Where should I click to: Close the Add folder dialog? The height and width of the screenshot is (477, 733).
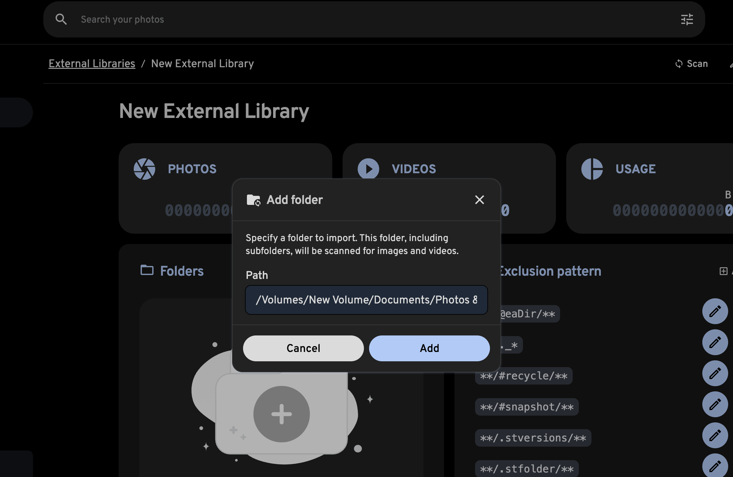click(x=479, y=200)
